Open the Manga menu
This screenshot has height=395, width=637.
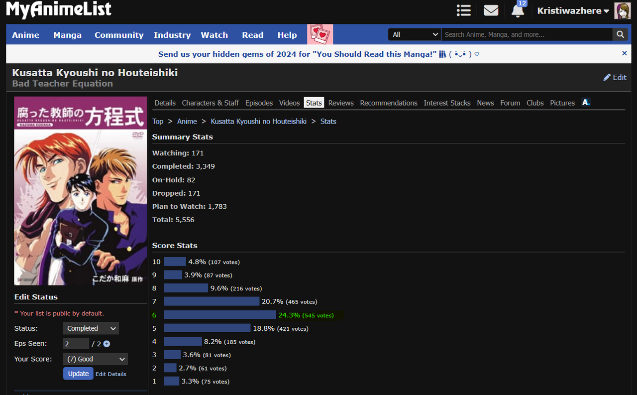tap(67, 35)
